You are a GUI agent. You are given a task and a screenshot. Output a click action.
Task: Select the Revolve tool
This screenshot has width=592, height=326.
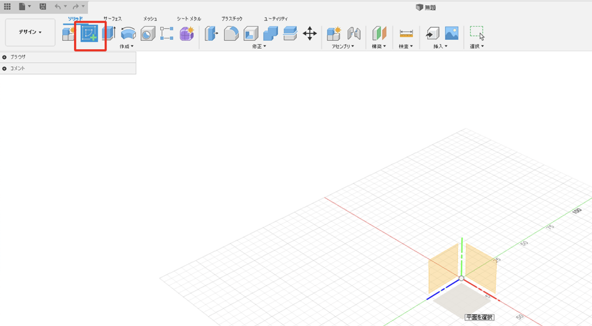click(128, 33)
